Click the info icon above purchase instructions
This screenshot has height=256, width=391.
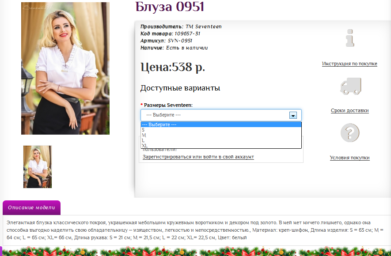(x=350, y=38)
